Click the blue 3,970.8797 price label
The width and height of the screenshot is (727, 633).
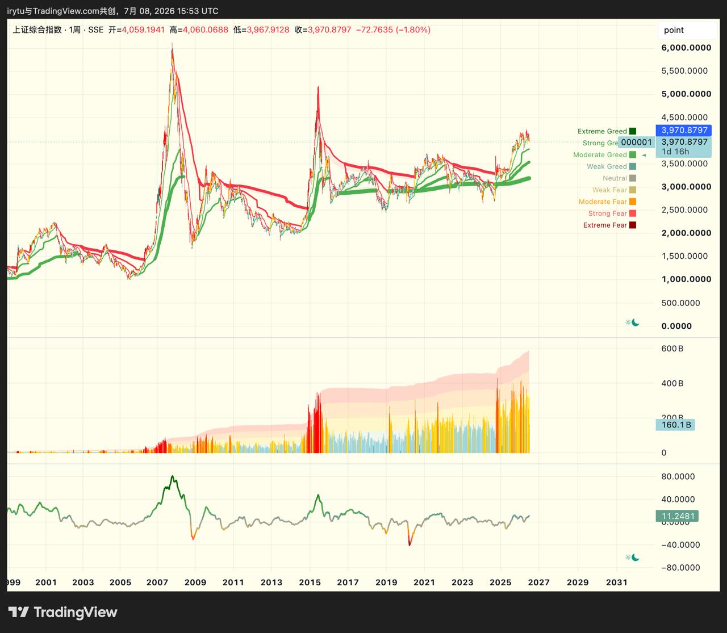(x=684, y=131)
